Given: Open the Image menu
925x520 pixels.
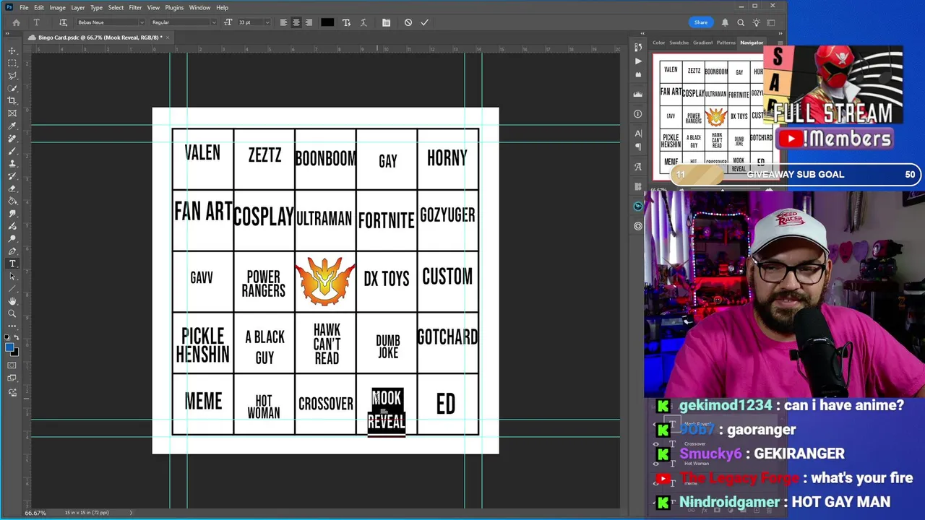Looking at the screenshot, I should pos(57,8).
